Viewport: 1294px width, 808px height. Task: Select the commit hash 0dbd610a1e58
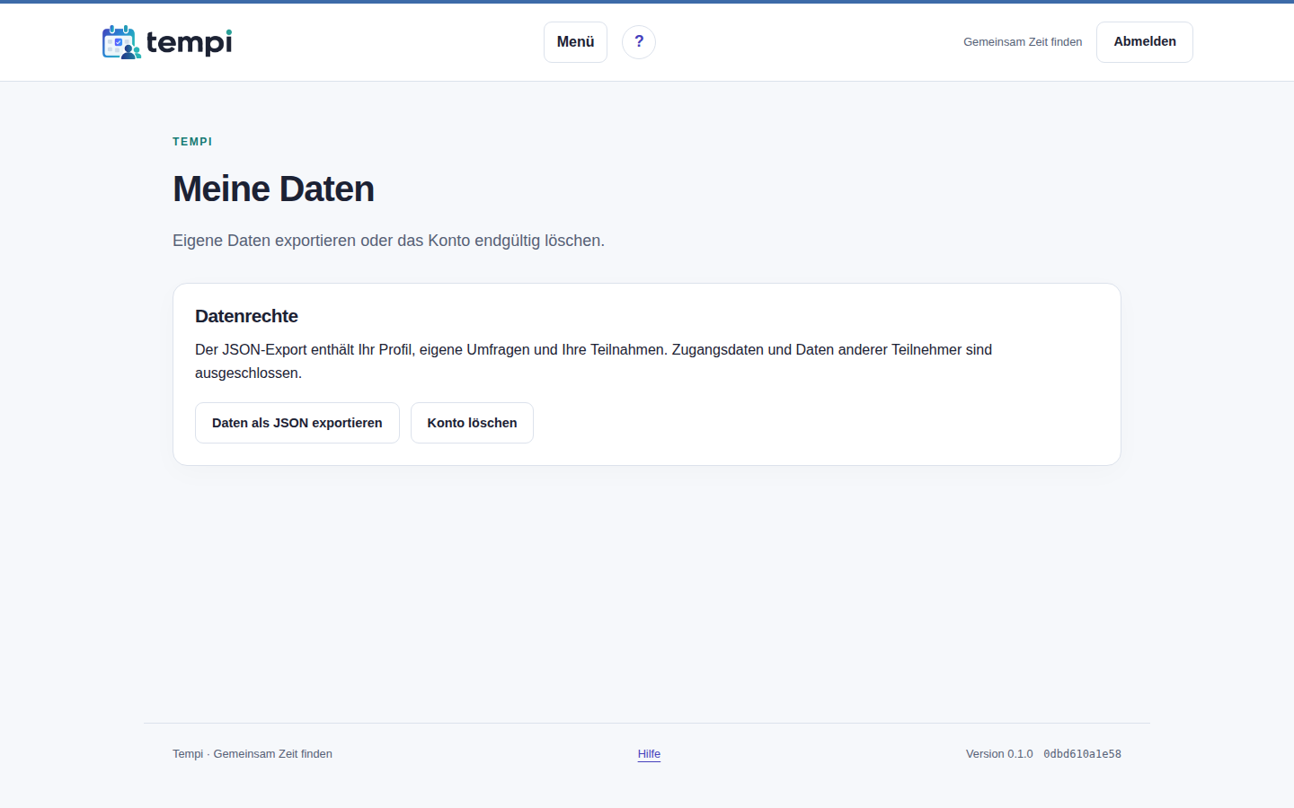point(1082,754)
